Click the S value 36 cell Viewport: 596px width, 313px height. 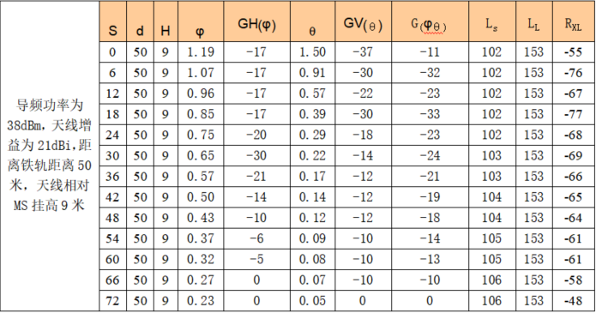point(113,177)
